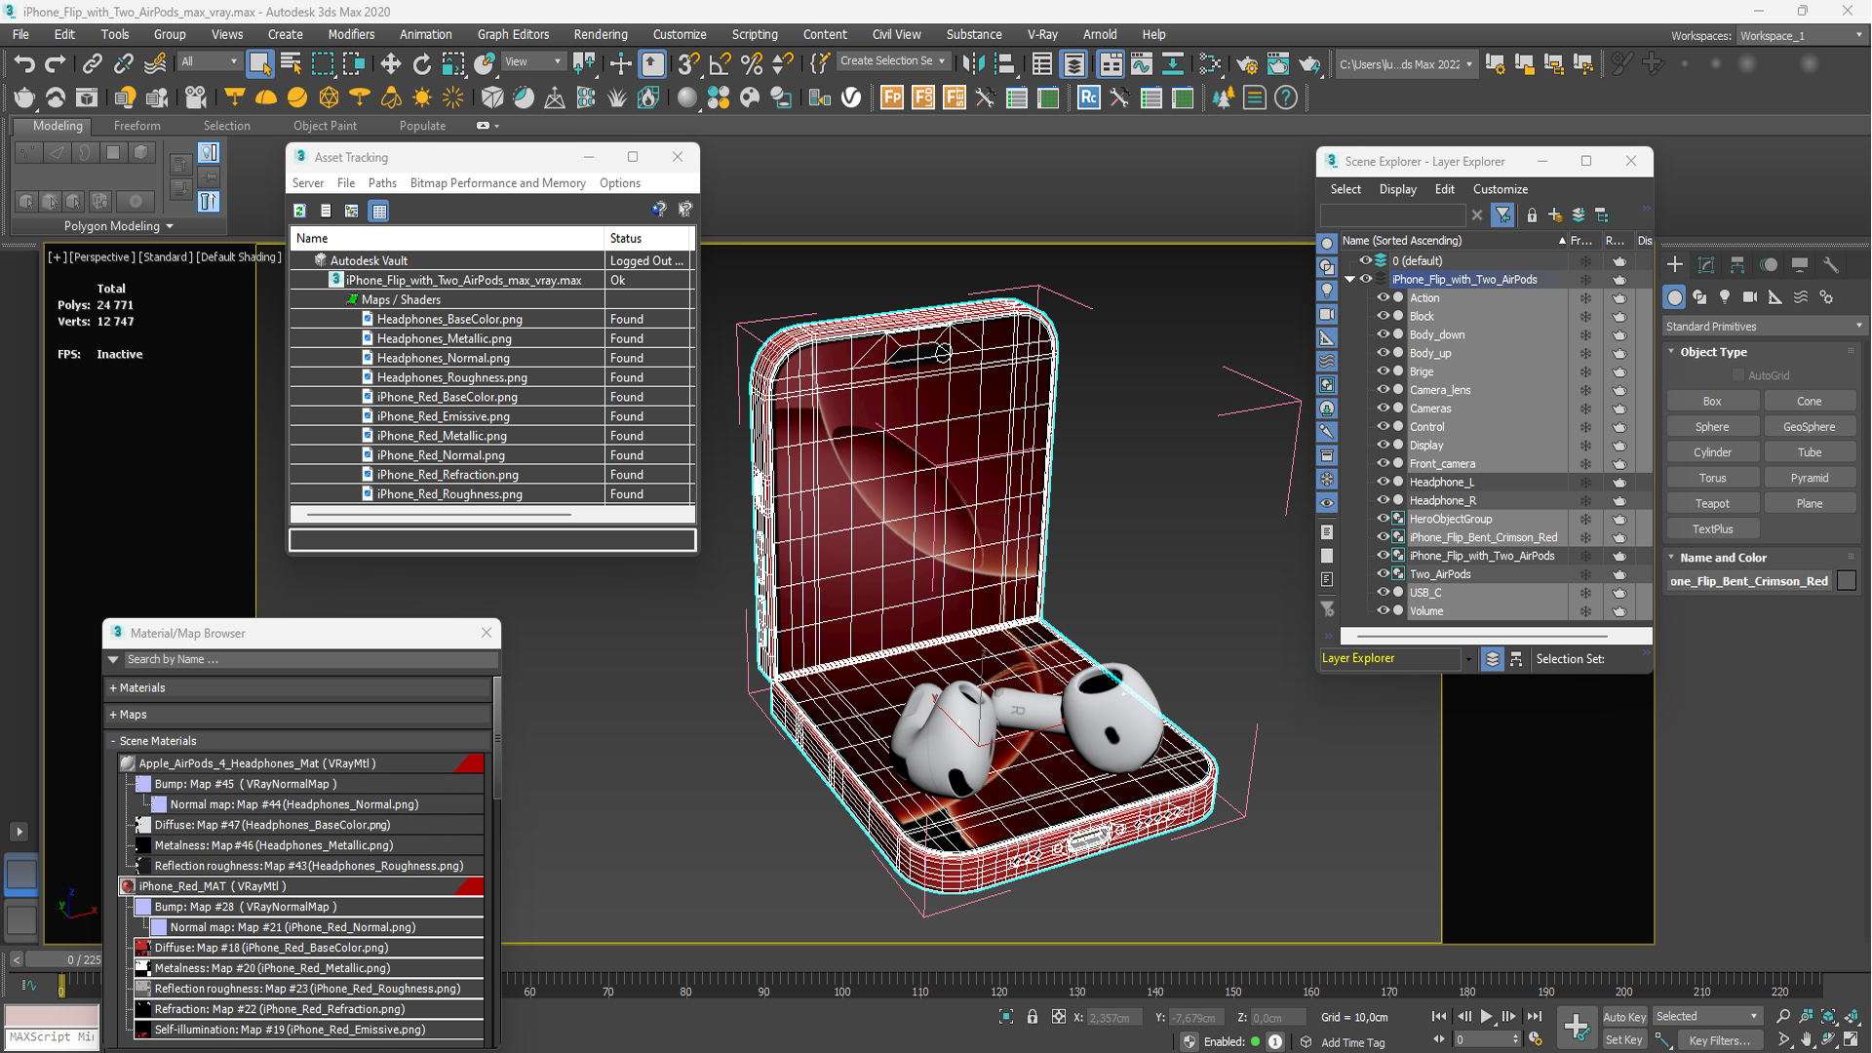Switch to the Freeform ribbon tab
Screen dimensions: 1872x1053
click(136, 126)
